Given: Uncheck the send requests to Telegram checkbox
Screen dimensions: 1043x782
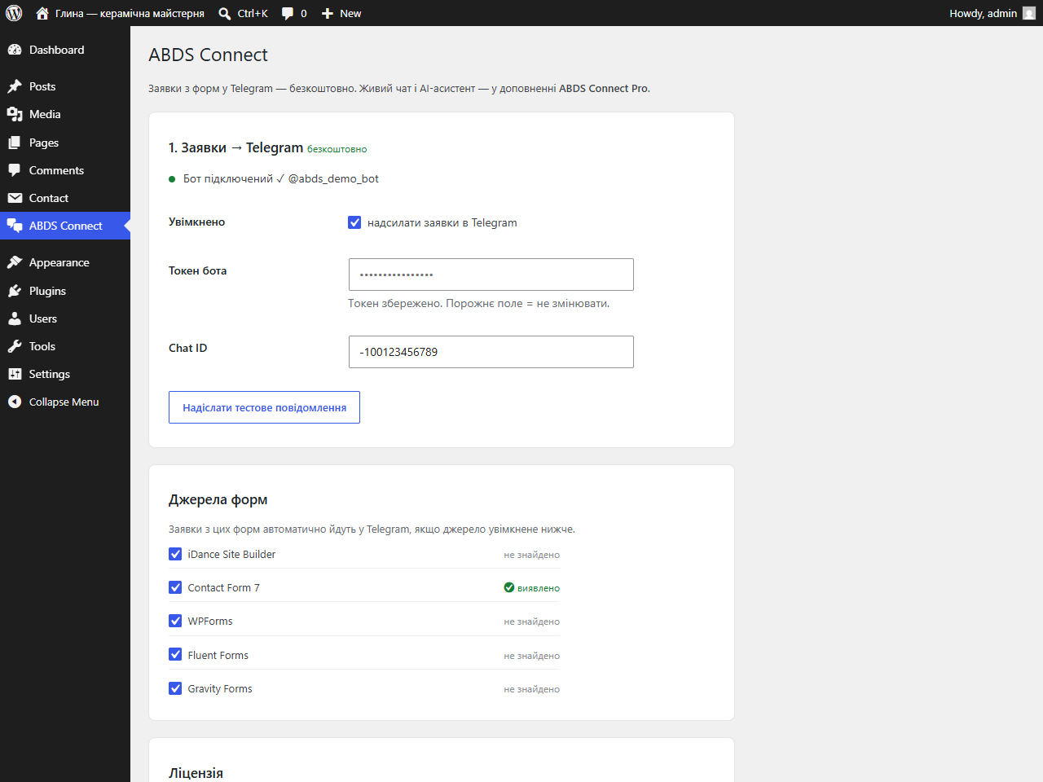Looking at the screenshot, I should [x=354, y=222].
